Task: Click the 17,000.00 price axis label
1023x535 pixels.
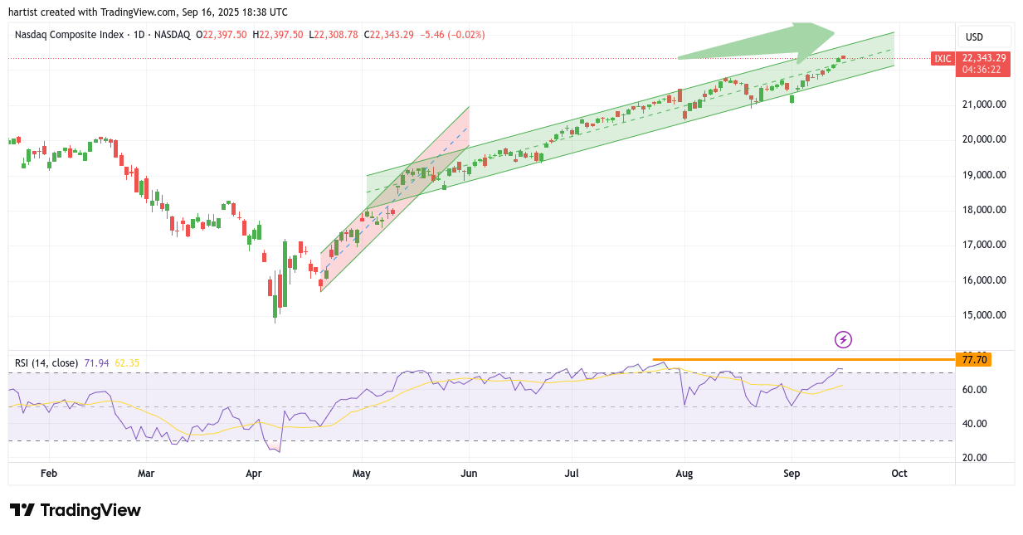Action: (x=984, y=245)
